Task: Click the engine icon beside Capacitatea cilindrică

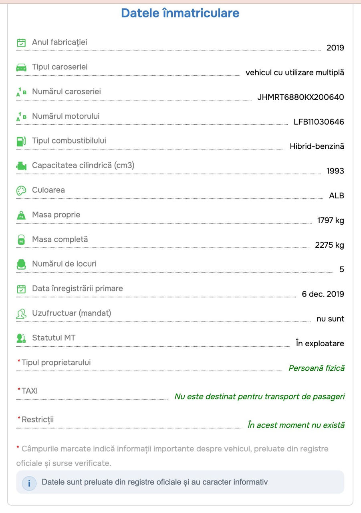Action: 21,166
